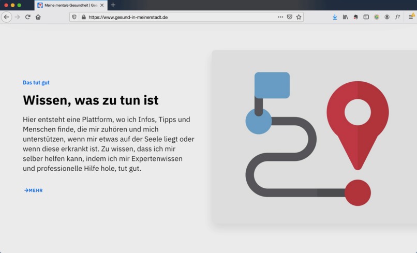Click the forward navigation arrow

tap(17, 17)
